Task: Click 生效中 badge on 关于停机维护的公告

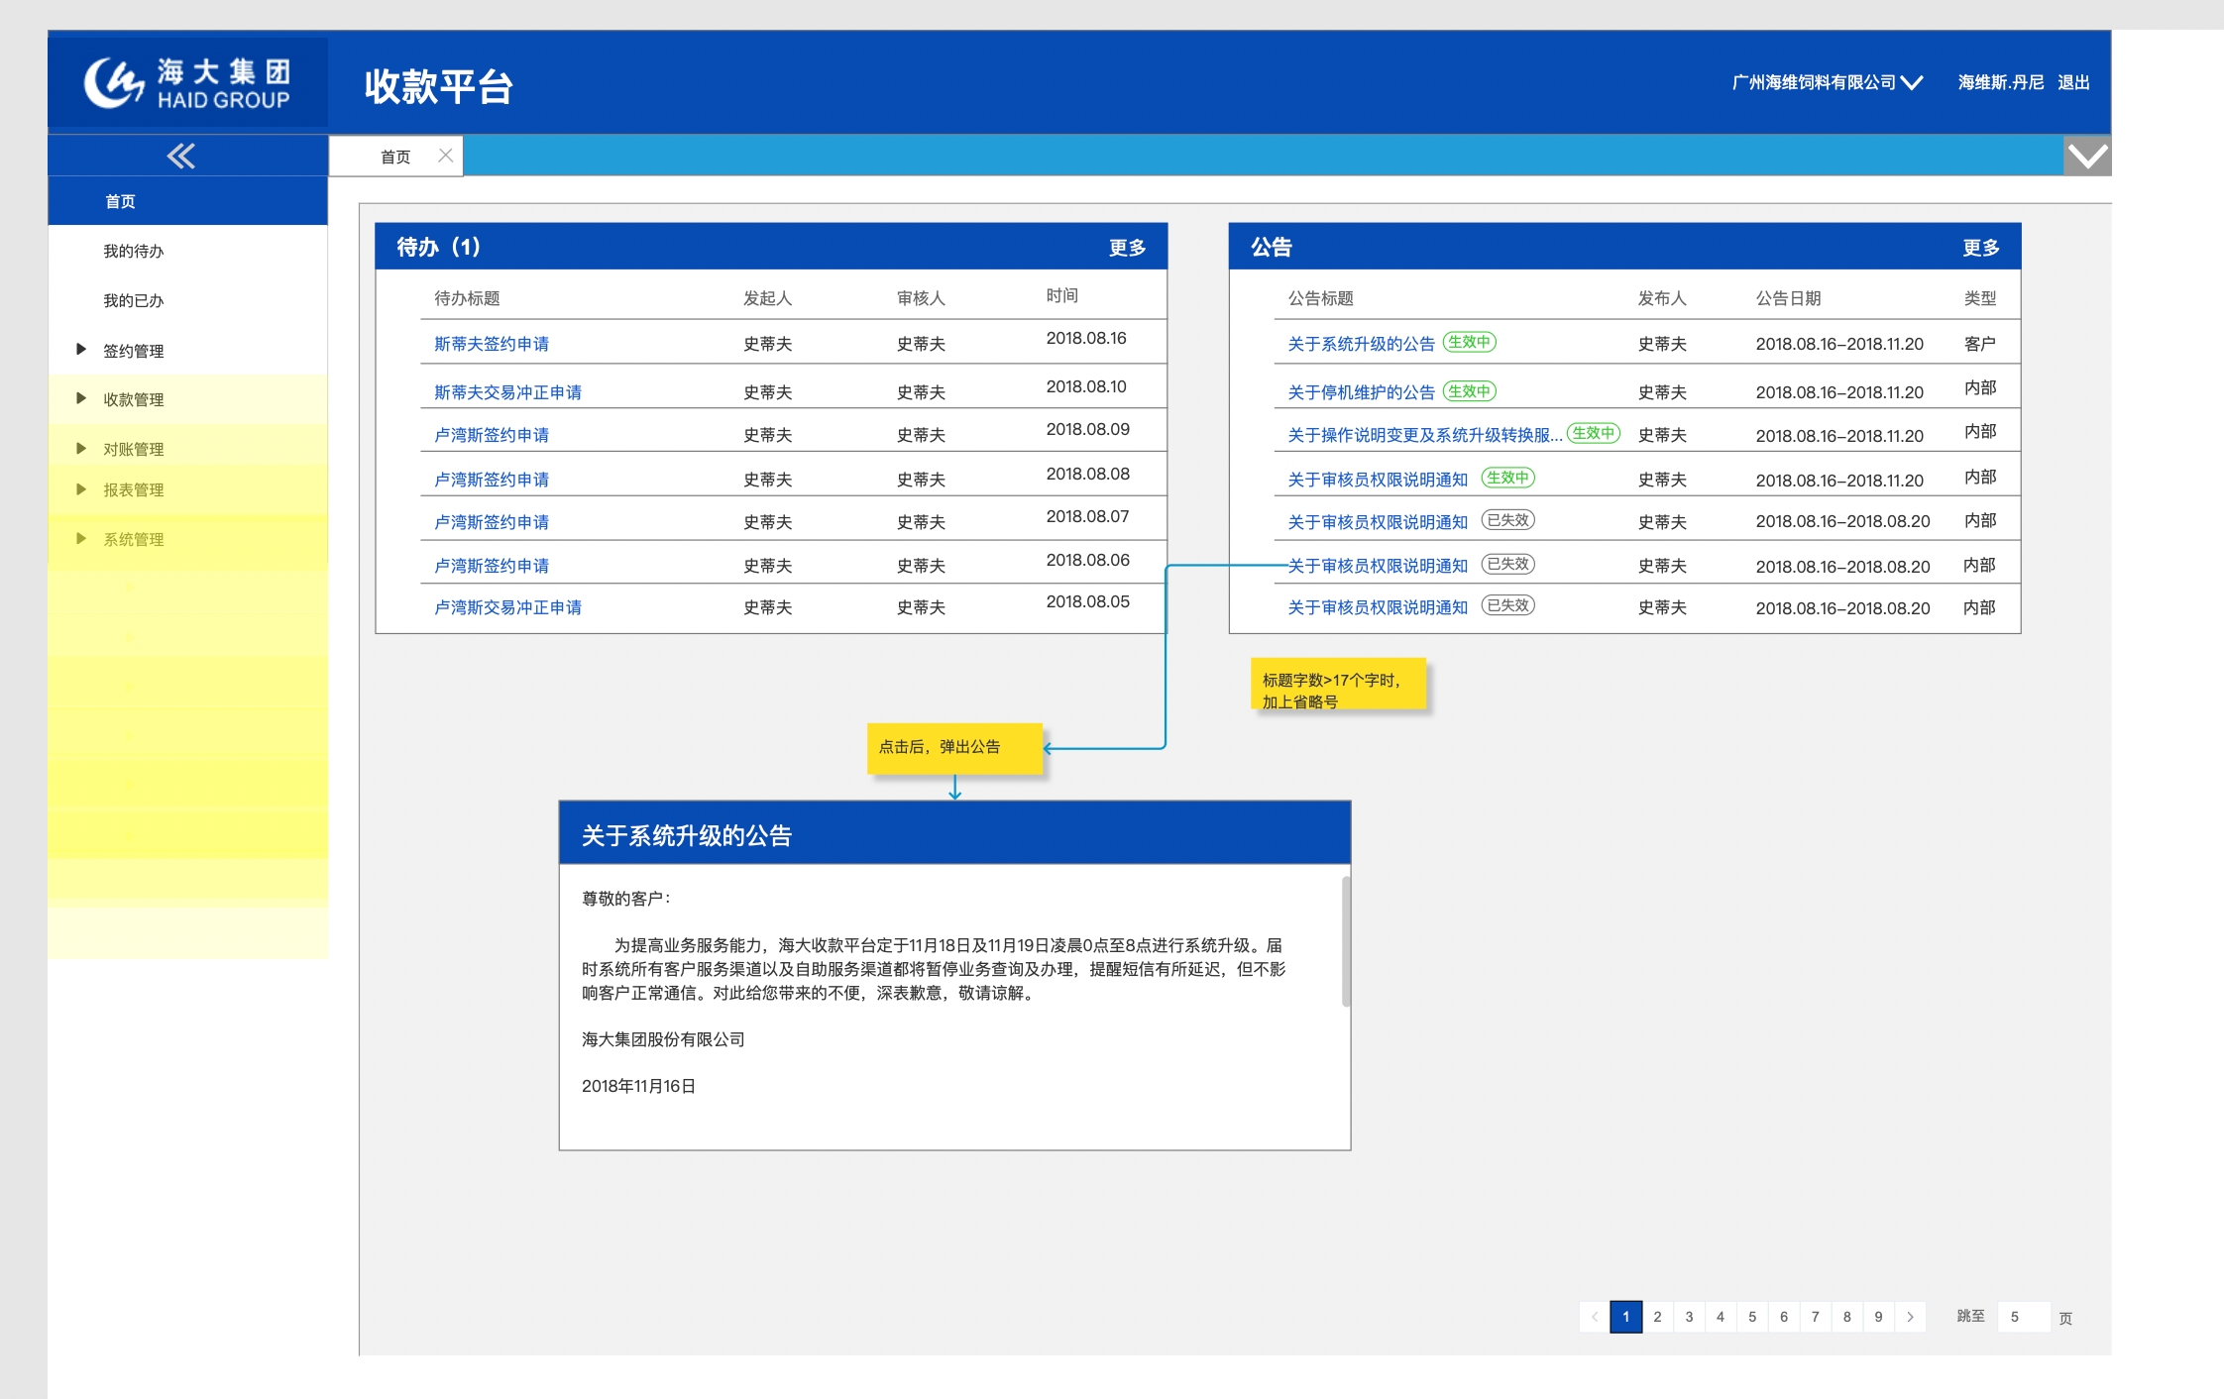Action: 1470,391
